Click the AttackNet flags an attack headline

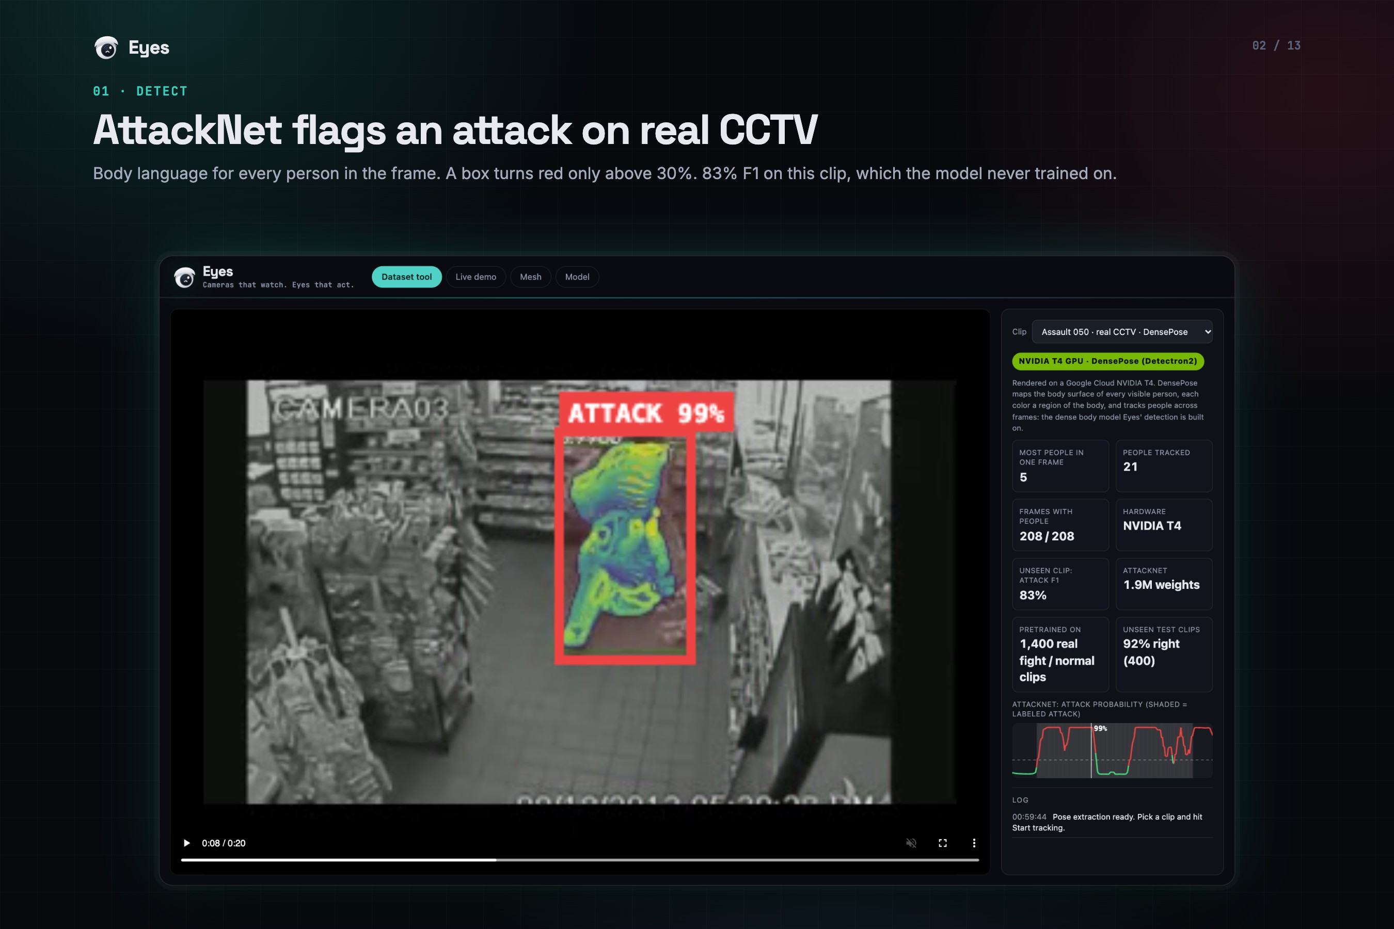tap(455, 130)
